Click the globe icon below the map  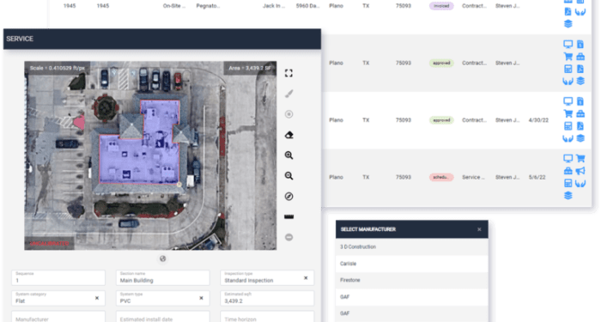pyautogui.click(x=163, y=258)
